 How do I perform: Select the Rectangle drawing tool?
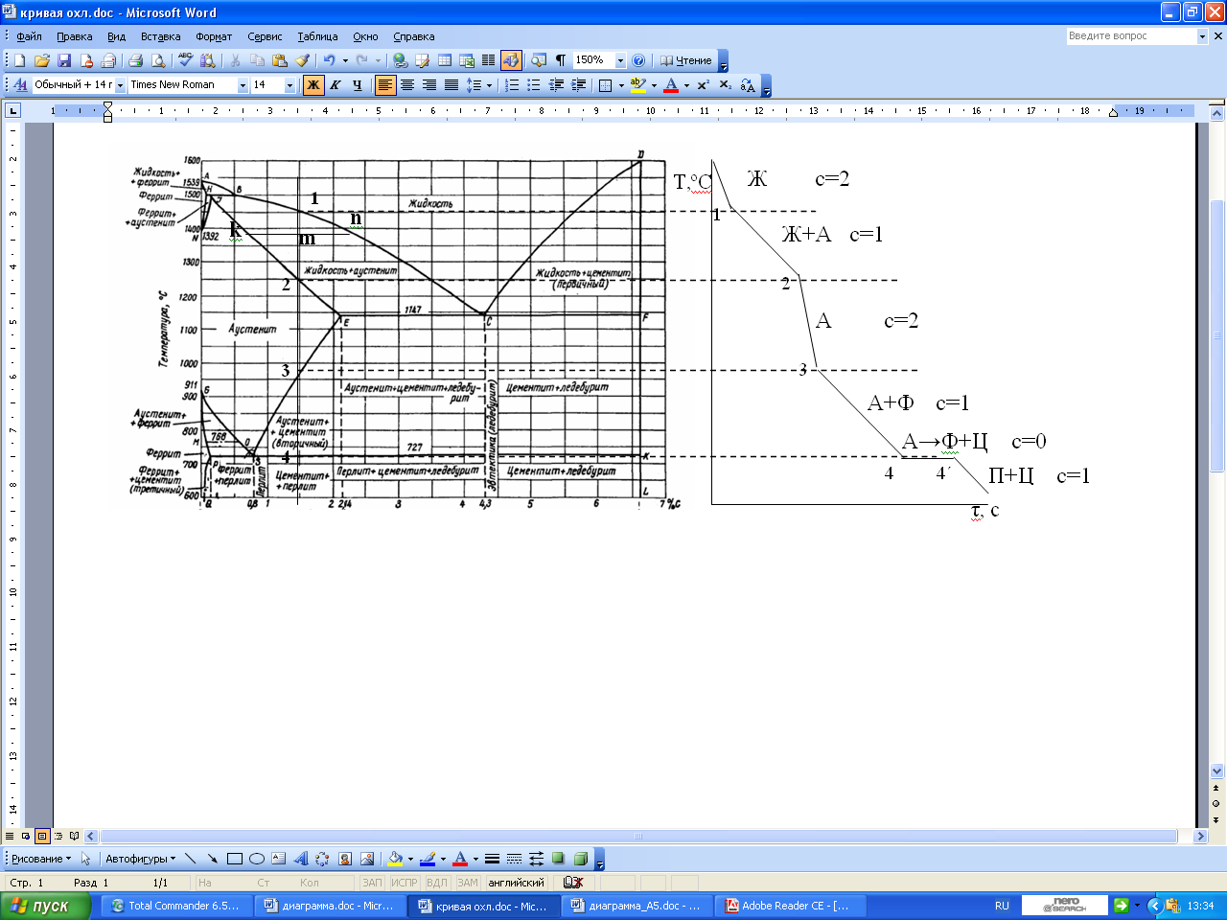235,859
